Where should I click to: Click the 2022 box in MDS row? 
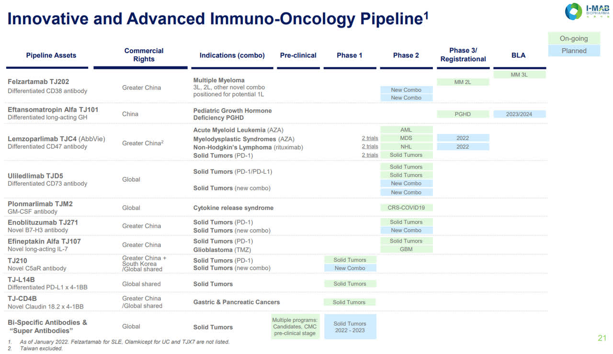463,138
